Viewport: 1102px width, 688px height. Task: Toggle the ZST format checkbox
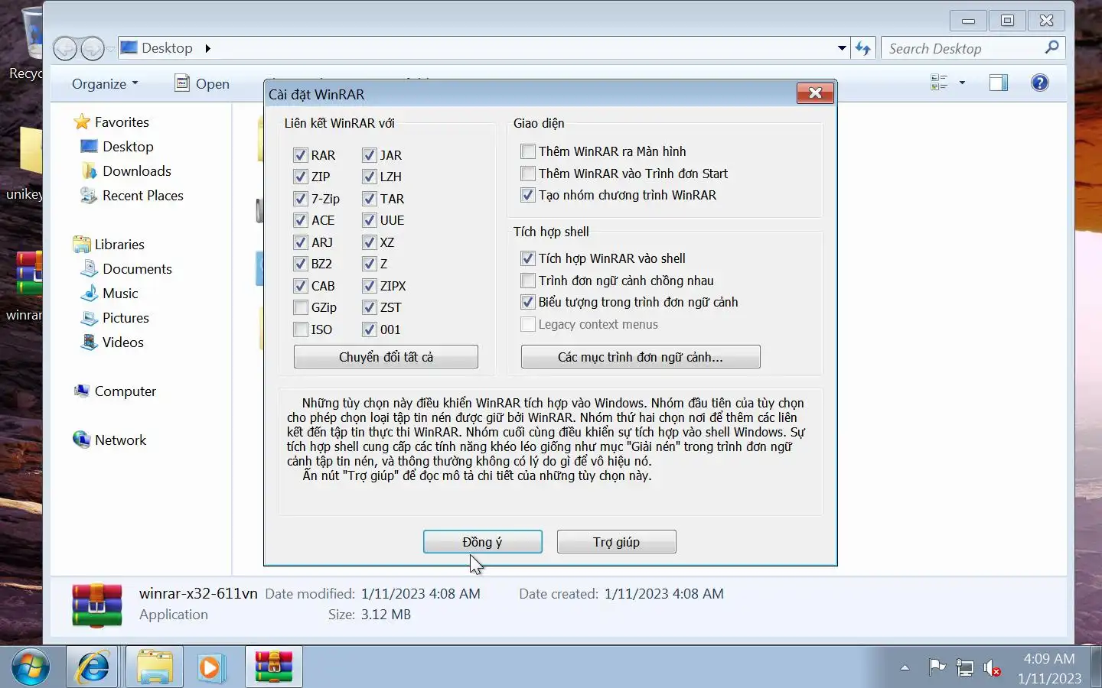[x=370, y=307]
